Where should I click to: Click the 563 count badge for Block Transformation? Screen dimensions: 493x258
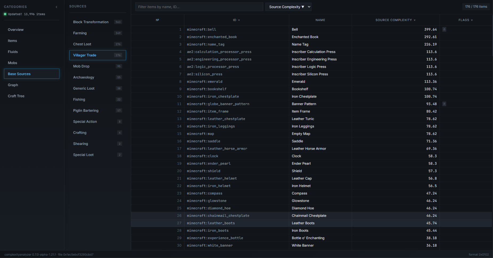click(x=118, y=22)
